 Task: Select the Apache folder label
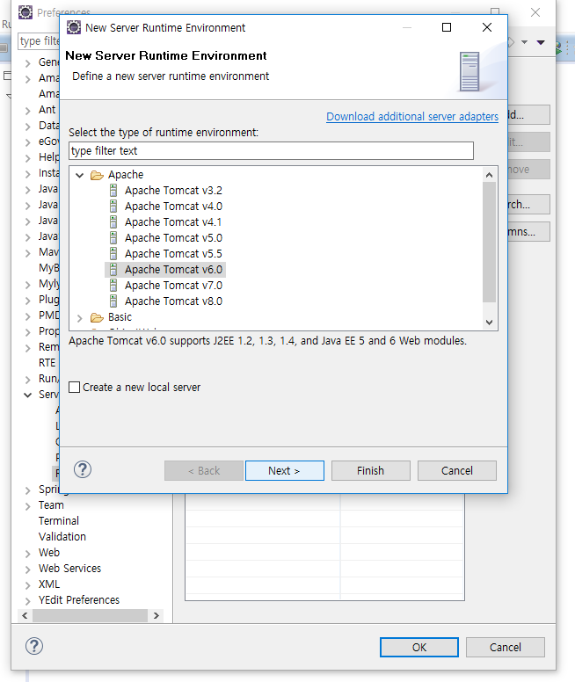pos(126,174)
